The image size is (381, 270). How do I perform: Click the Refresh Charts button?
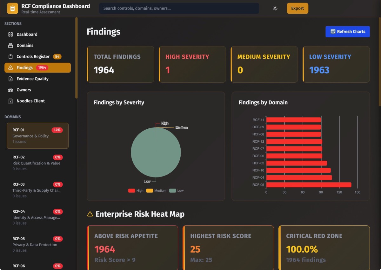pos(347,32)
